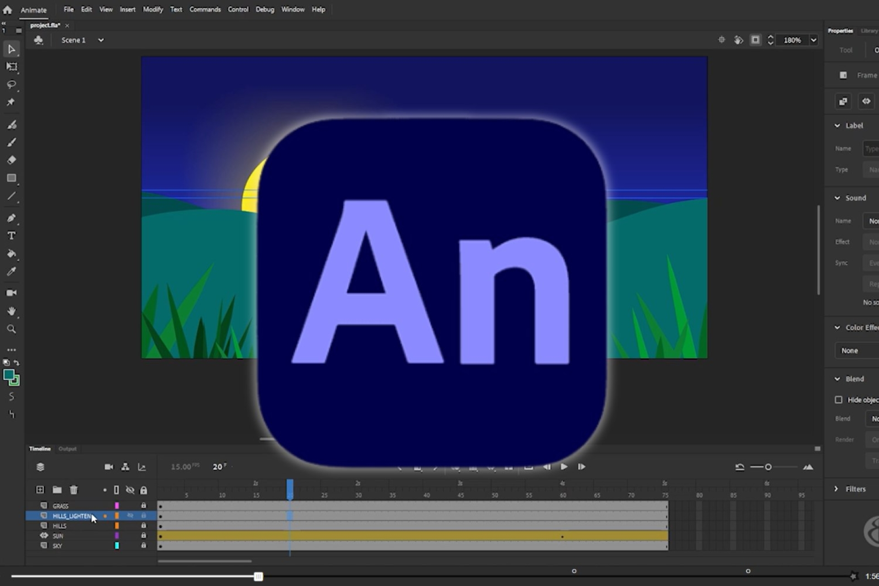The height and width of the screenshot is (586, 879).
Task: Select the Line tool
Action: point(11,196)
